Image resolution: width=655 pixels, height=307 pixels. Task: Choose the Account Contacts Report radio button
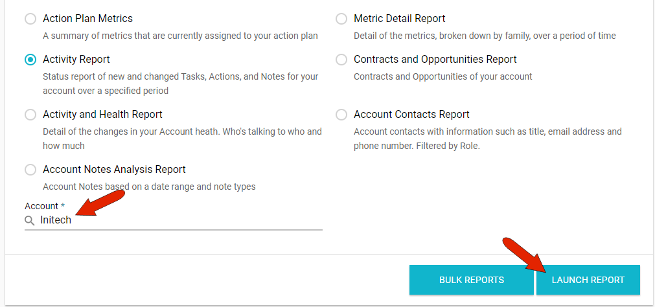341,115
